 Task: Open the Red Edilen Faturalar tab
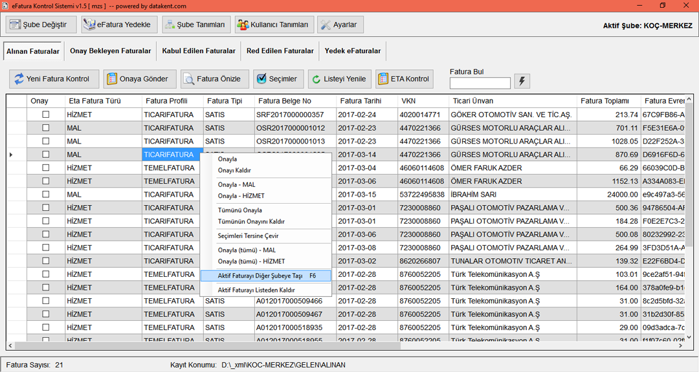280,51
